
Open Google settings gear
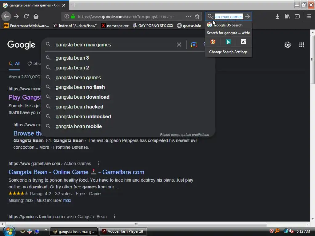pyautogui.click(x=288, y=45)
